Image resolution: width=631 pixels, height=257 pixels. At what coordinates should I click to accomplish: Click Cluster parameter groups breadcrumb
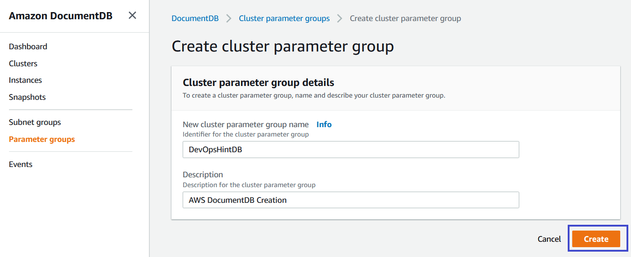click(284, 18)
